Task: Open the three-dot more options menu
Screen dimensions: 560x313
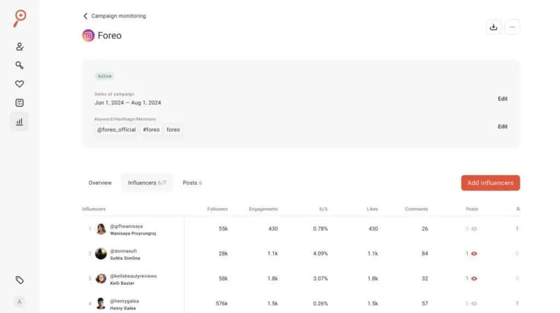Action: [512, 27]
